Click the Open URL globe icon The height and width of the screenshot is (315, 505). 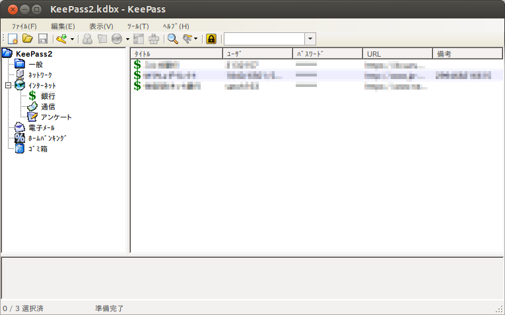[117, 39]
